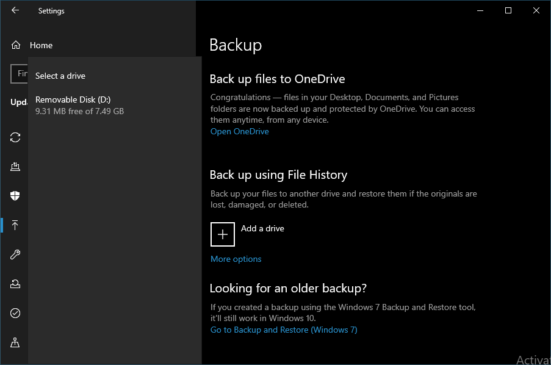Open Windows Update sync arrows icon

point(15,137)
